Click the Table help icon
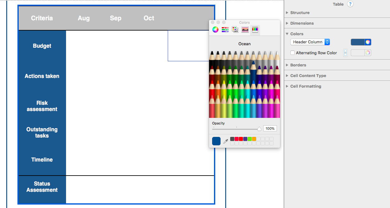The image size is (390, 208). point(350,4)
